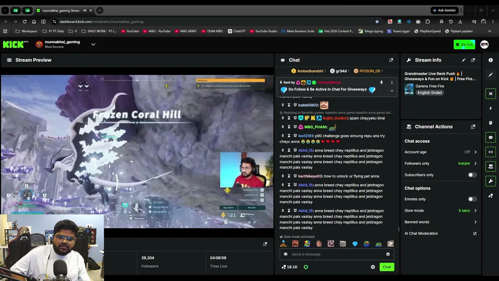The image size is (499, 281).
Task: Reload the page
Action: pyautogui.click(x=25, y=21)
